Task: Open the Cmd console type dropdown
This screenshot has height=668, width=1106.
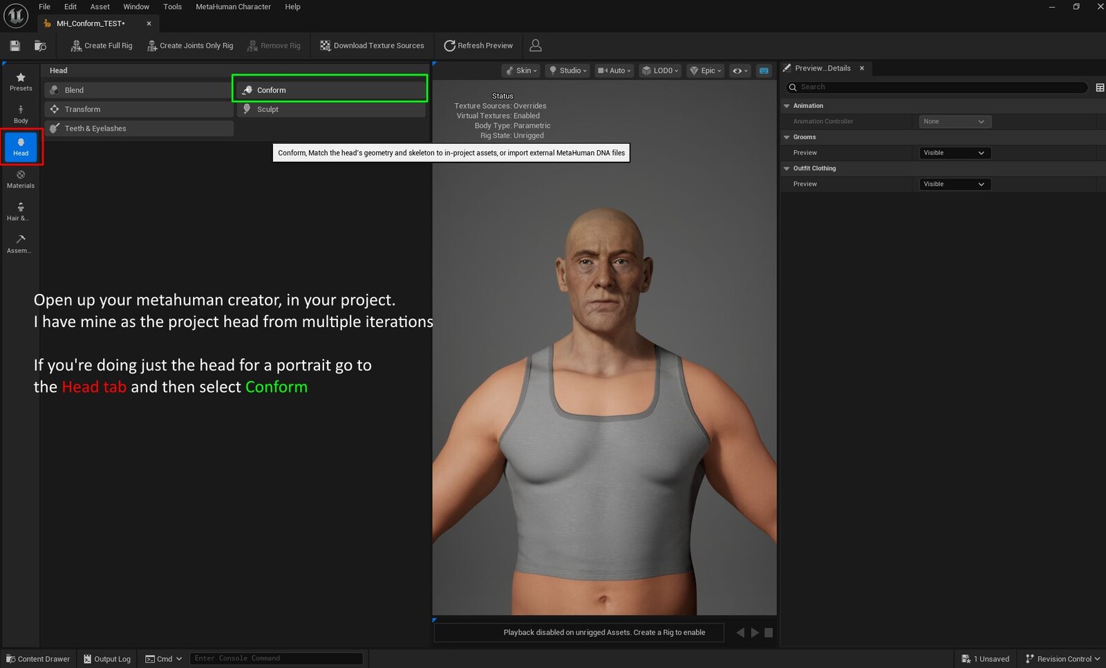Action: point(164,659)
